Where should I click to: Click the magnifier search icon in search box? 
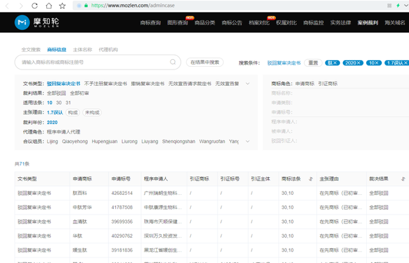[172, 62]
